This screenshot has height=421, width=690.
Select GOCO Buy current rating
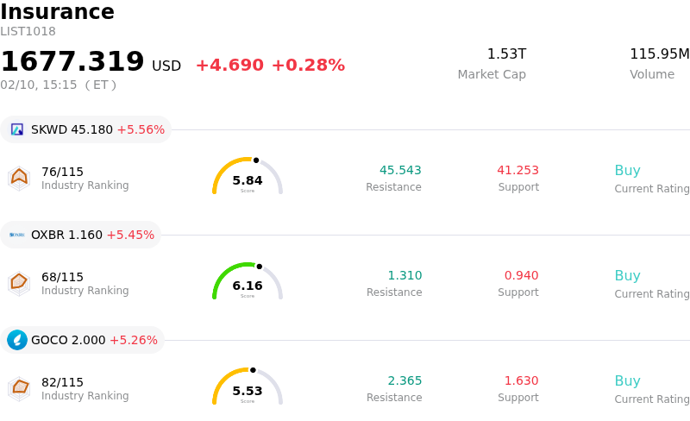coord(627,381)
